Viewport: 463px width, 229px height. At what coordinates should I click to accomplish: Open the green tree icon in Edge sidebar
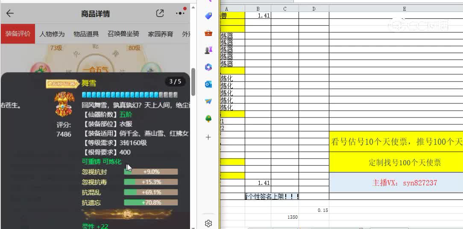tap(208, 119)
